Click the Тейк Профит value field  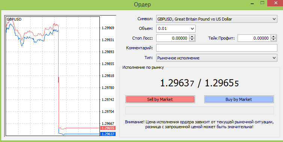(x=254, y=38)
